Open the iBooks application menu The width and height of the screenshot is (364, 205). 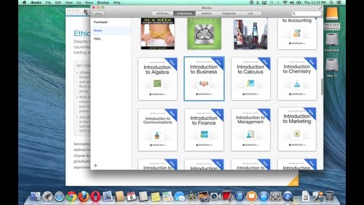pos(36,2)
